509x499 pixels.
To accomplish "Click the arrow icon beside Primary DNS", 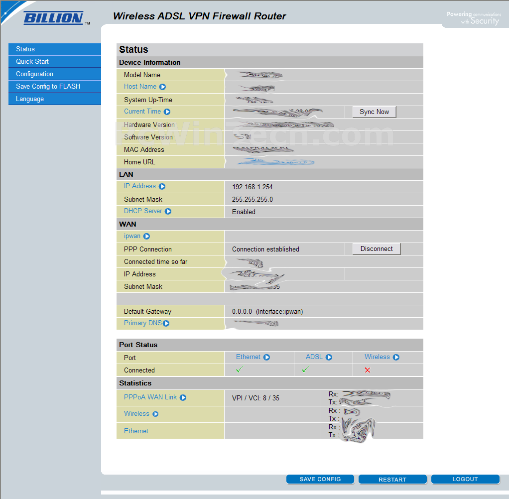I will click(166, 323).
